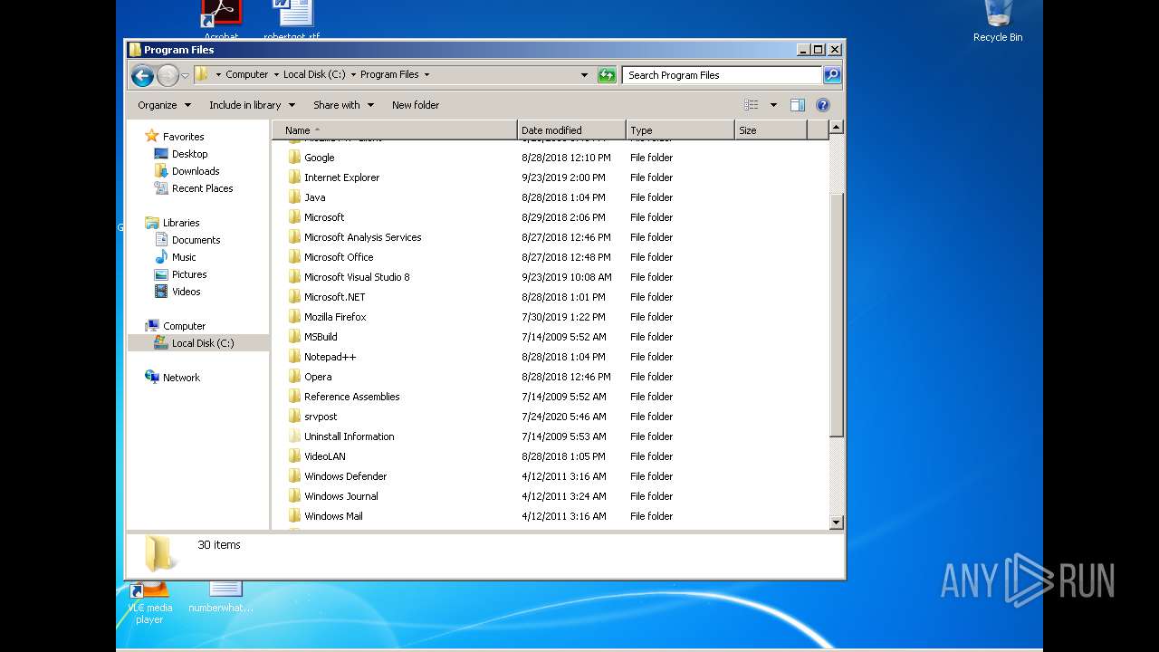Click the Windows Journal folder name
Image resolution: width=1159 pixels, height=652 pixels.
click(341, 496)
